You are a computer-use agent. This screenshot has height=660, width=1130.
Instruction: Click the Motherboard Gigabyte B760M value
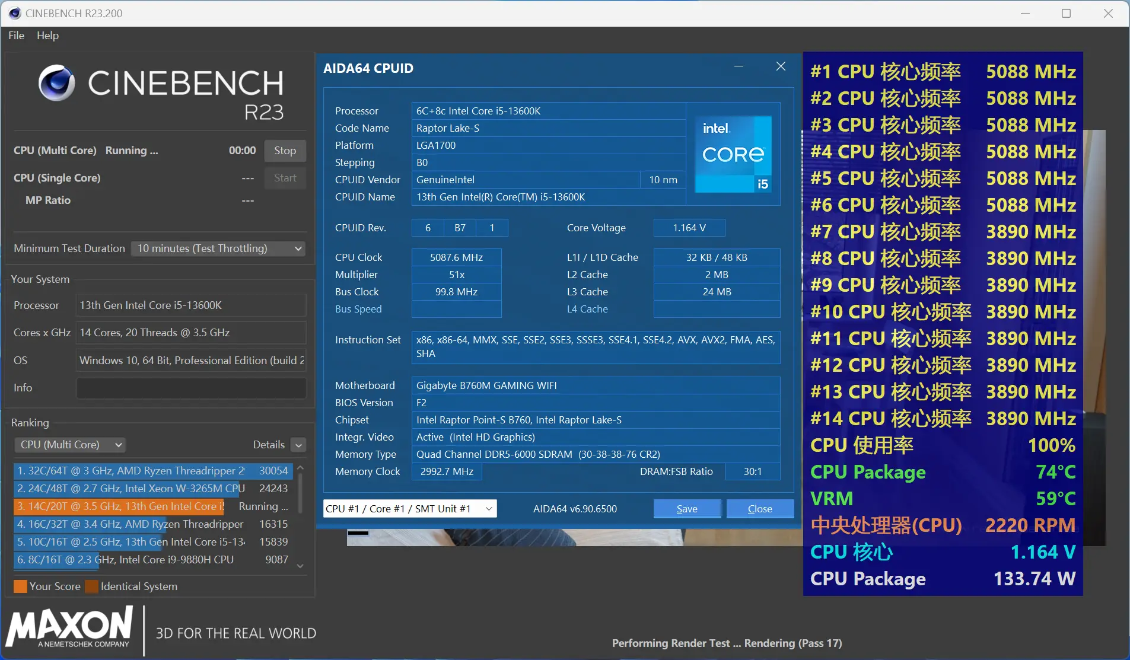click(x=596, y=385)
